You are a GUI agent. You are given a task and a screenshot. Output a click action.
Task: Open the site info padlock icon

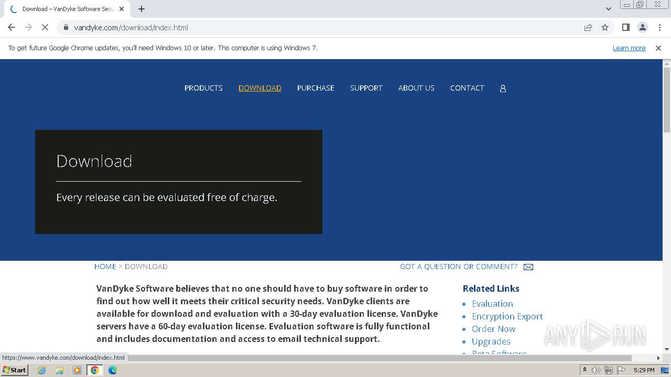coord(66,27)
